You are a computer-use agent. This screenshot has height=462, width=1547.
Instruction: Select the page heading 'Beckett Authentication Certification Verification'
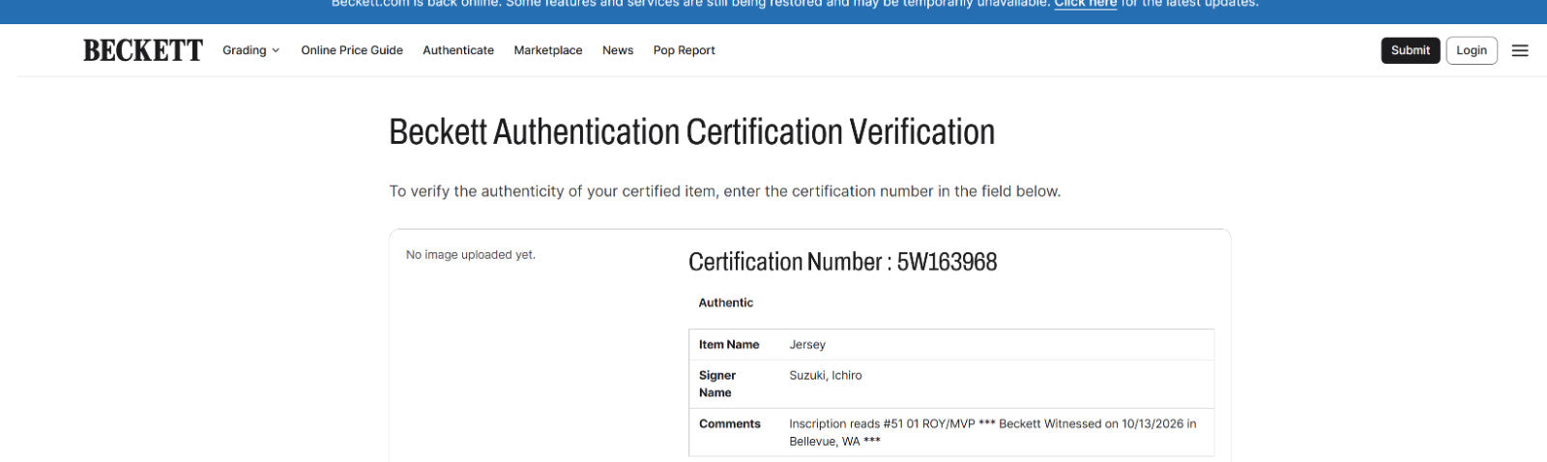(692, 131)
